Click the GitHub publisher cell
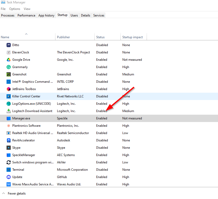The height and width of the screenshot is (199, 218). (62, 177)
